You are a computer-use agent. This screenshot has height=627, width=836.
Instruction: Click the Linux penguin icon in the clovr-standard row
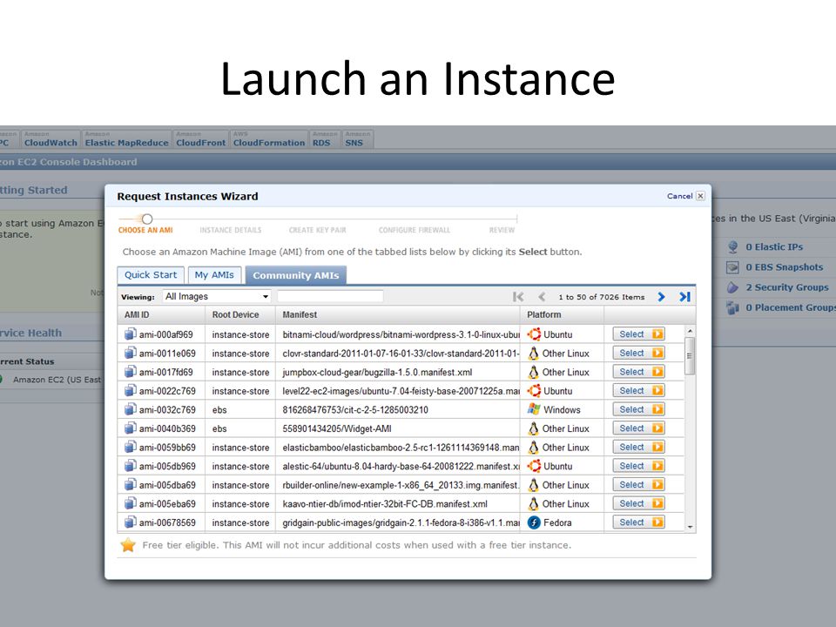tap(533, 353)
